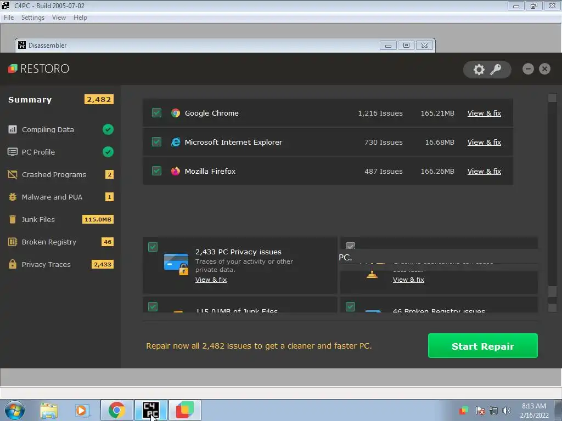Click the license key icon
Viewport: 562px width, 421px height.
[x=496, y=70]
